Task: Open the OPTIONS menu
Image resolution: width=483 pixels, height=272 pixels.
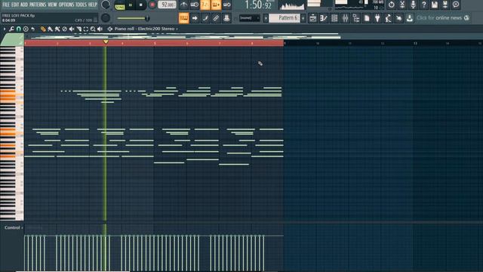Action: click(66, 5)
